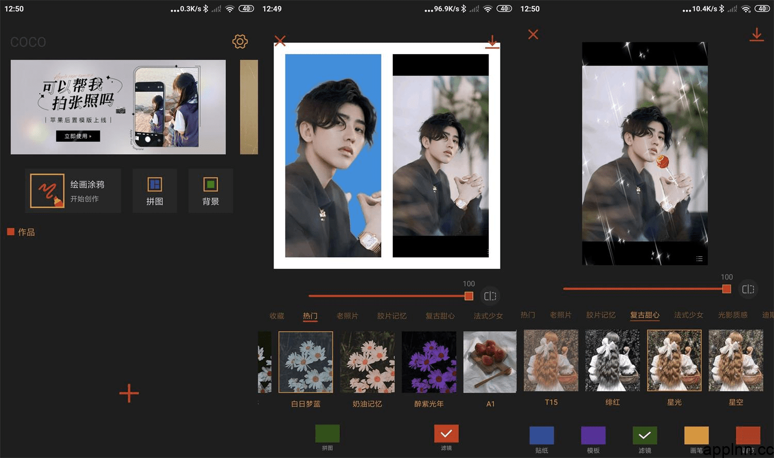
Task: Select the blue 贴纸 sticker tool
Action: tap(541, 436)
